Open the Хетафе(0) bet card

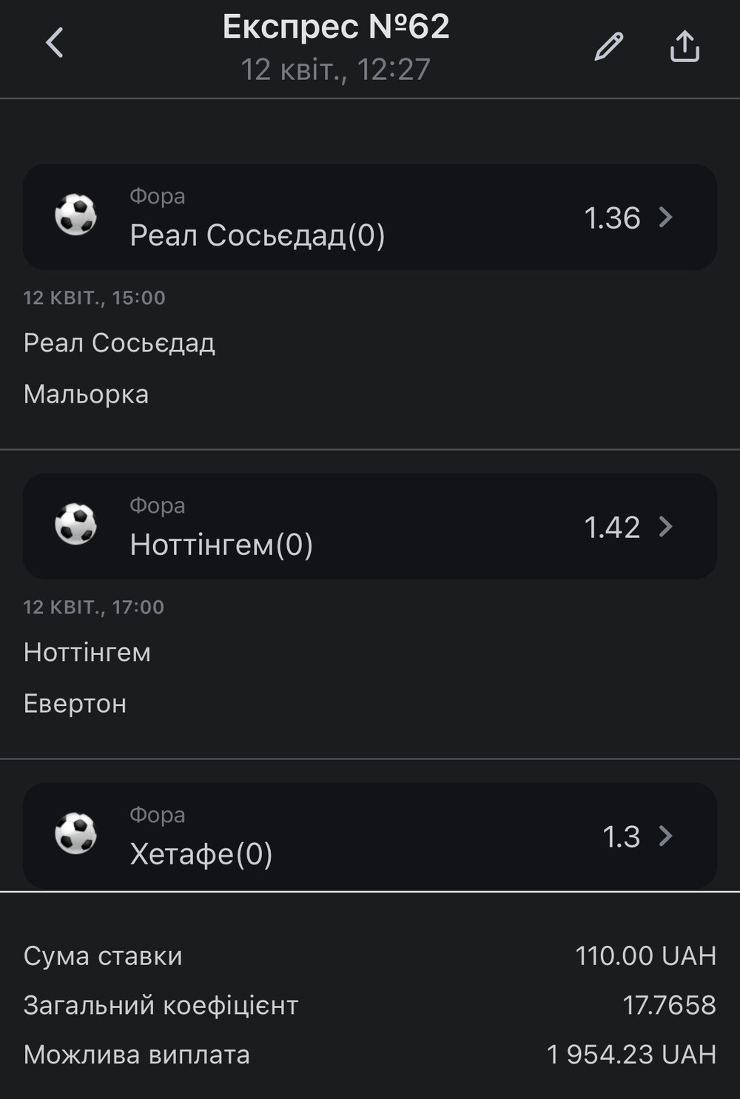click(x=370, y=836)
